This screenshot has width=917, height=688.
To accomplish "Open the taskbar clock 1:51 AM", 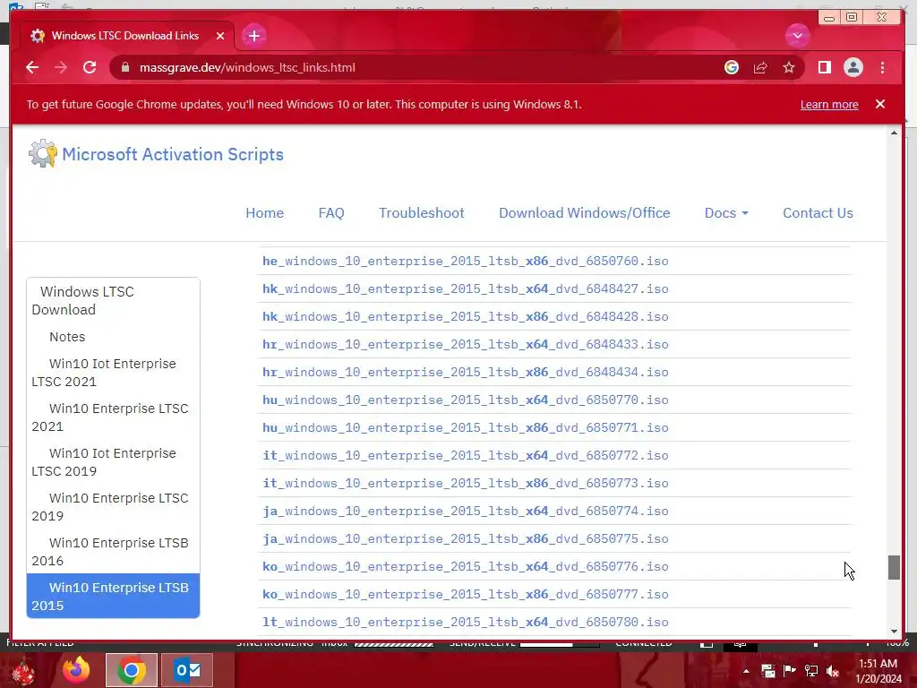I will coord(878,671).
